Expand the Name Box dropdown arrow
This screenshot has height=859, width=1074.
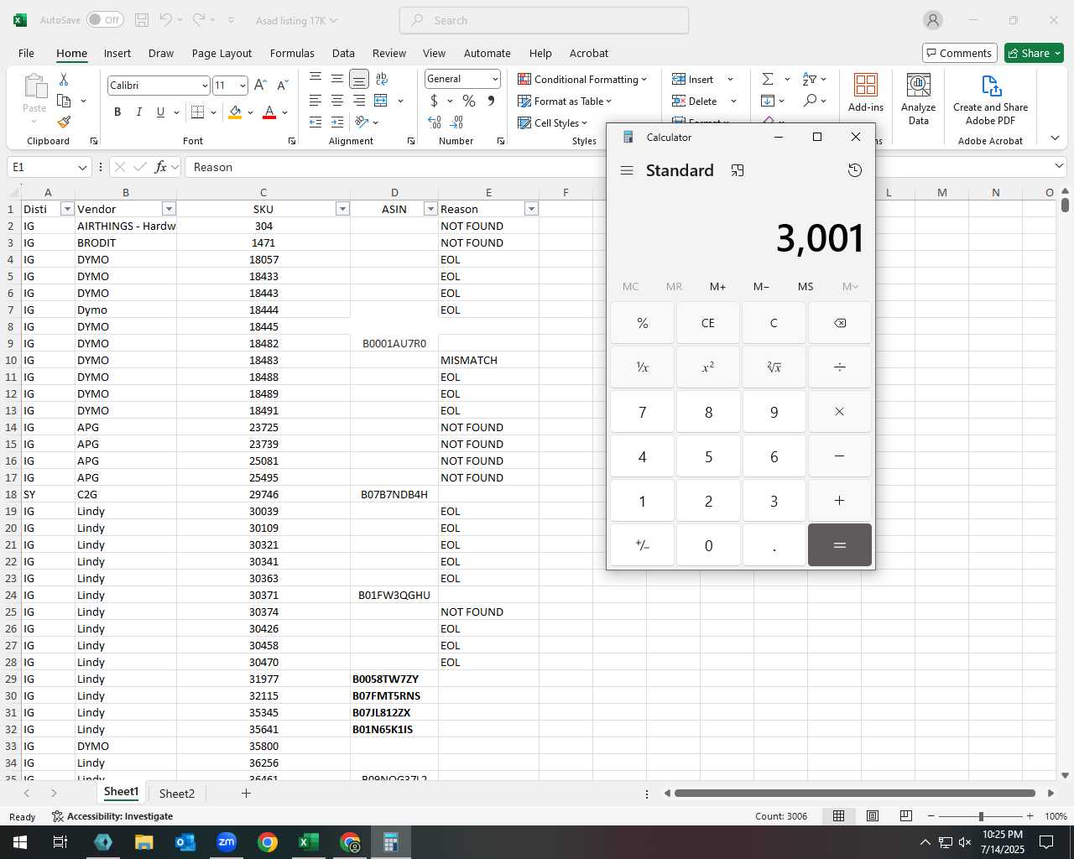[x=82, y=168]
